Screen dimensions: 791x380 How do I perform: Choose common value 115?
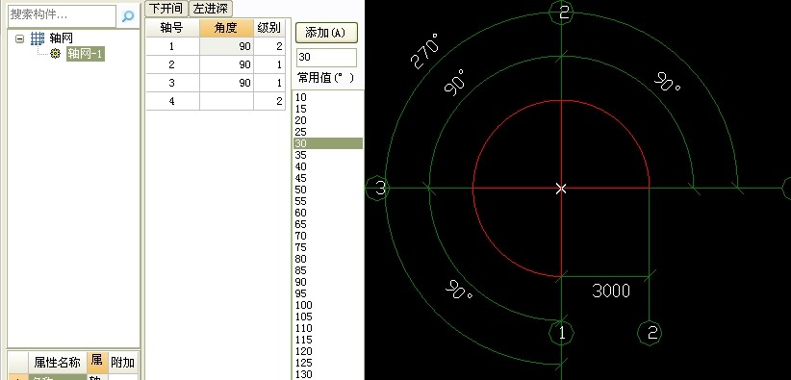[x=328, y=341]
